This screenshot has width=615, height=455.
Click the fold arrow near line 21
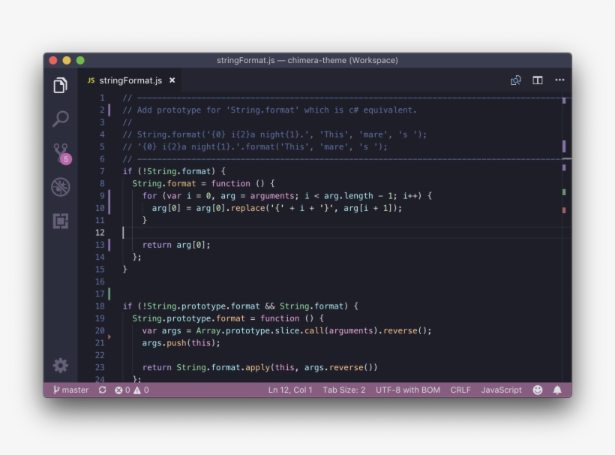click(109, 337)
